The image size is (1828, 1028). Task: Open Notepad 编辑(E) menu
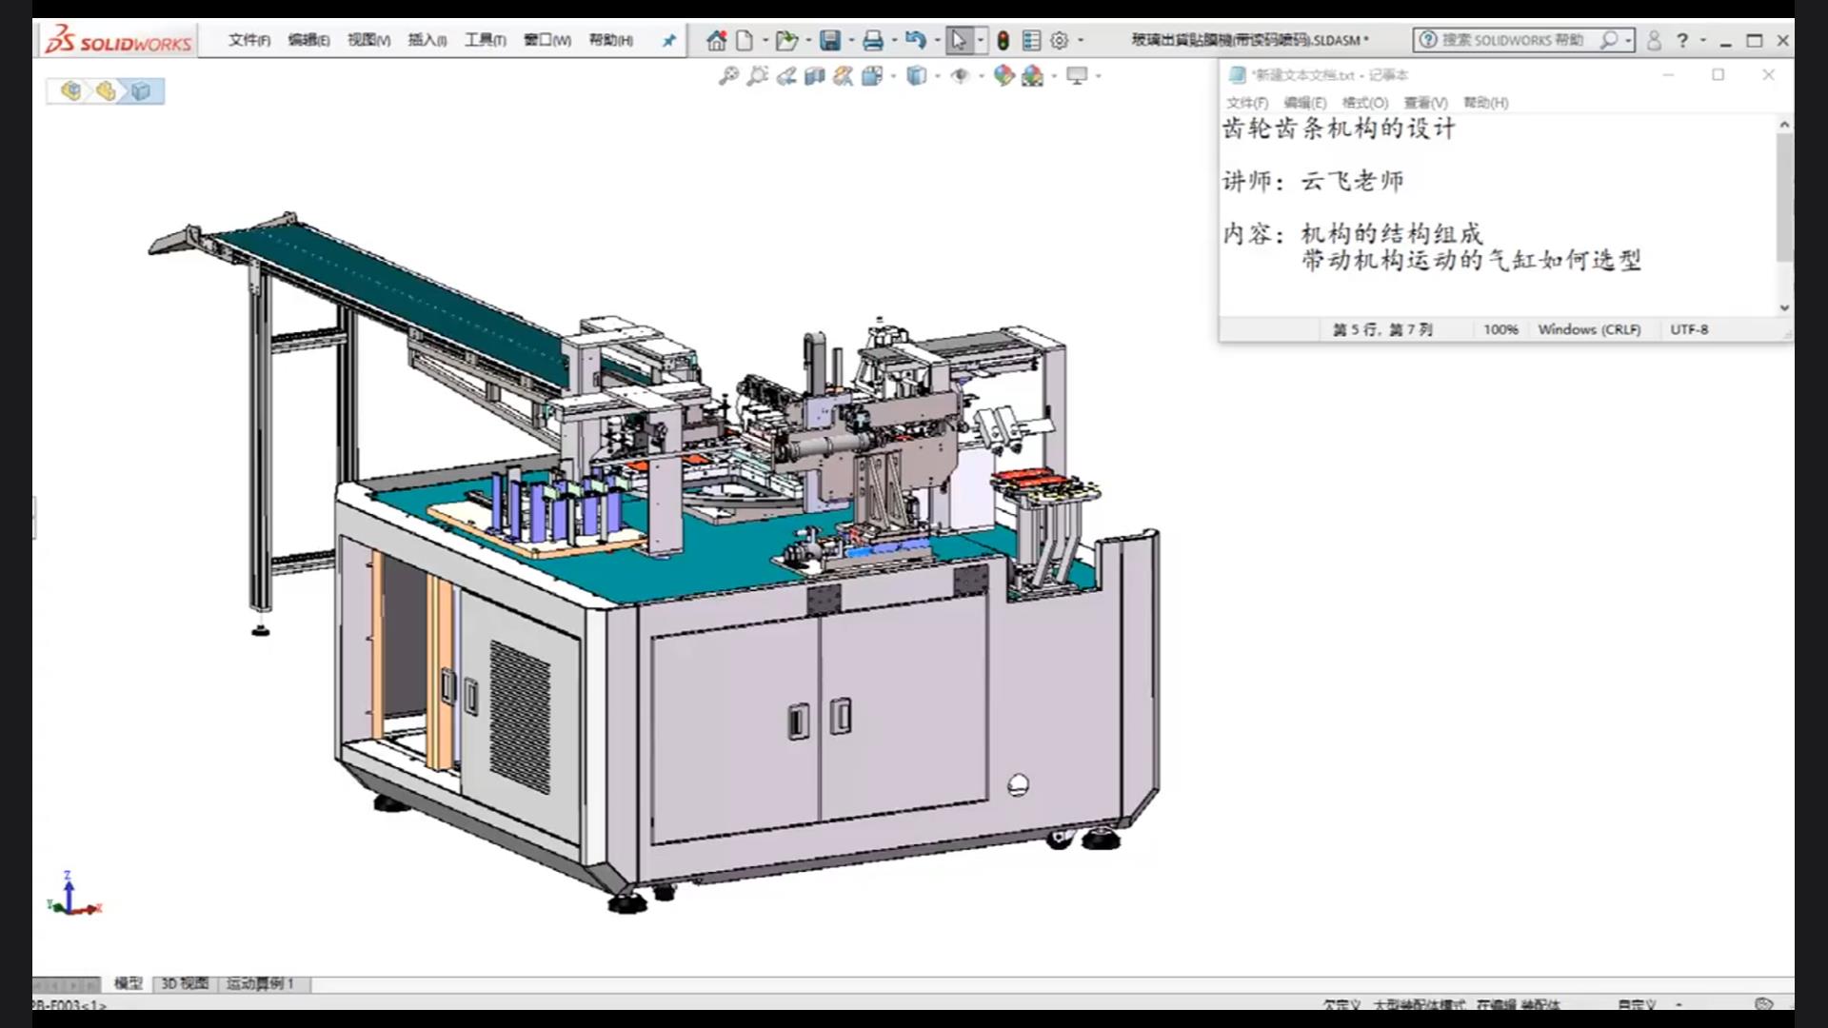point(1304,103)
